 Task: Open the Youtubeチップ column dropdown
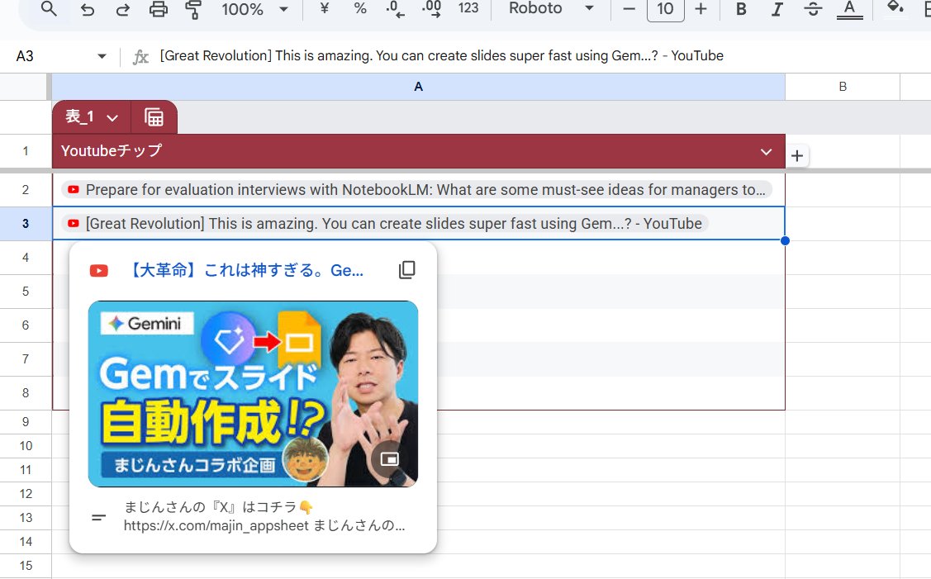pos(766,151)
